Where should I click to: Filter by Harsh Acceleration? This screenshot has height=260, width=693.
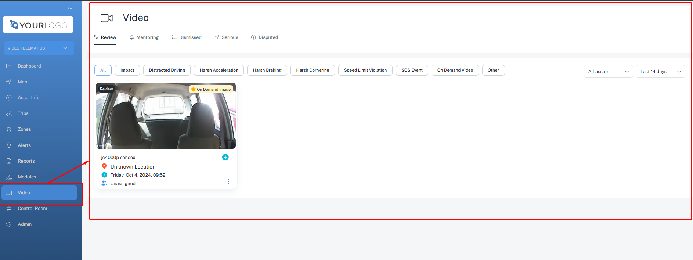pos(219,70)
